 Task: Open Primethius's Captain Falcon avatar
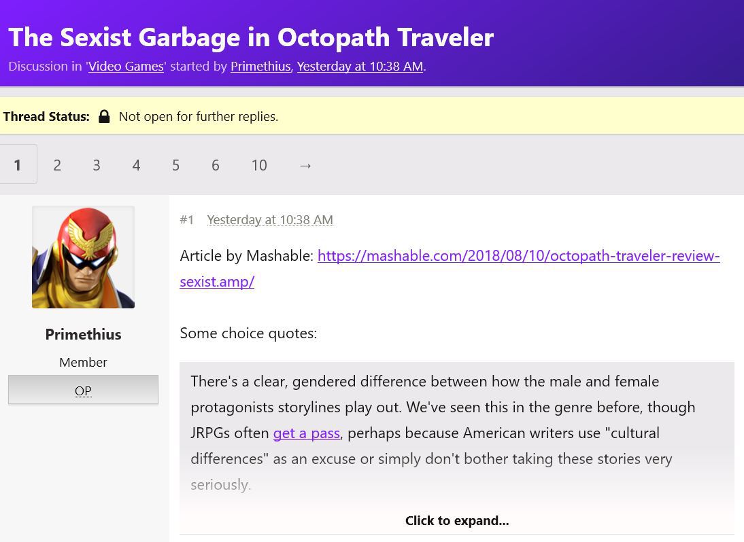coord(83,257)
